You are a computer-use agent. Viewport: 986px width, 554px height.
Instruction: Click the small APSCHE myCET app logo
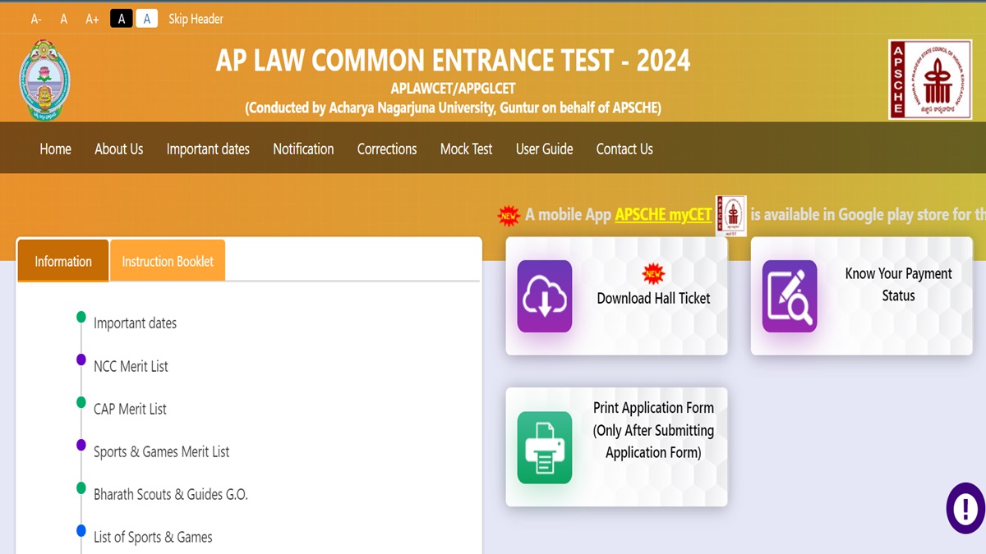(730, 216)
